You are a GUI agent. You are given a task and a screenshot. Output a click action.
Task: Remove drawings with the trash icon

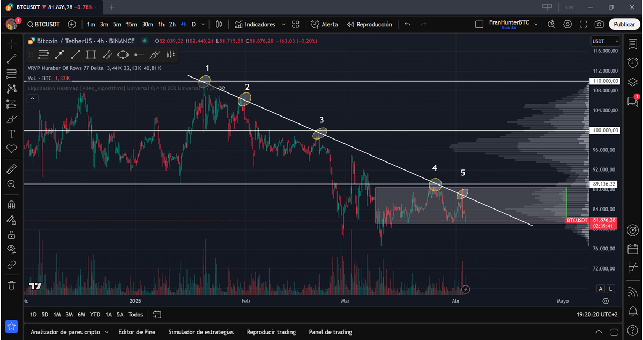(11, 285)
